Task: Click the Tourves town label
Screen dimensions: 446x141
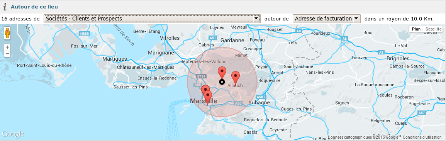Action: 359,58
